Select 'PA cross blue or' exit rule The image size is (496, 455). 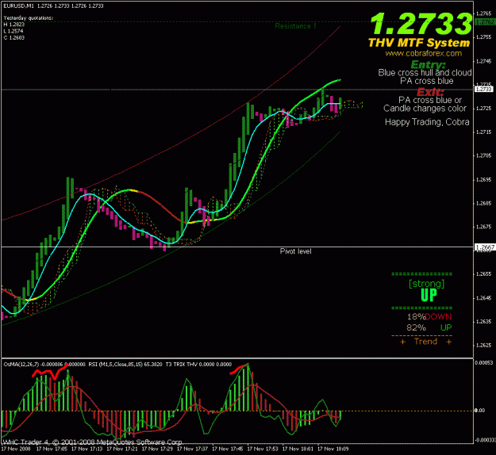pyautogui.click(x=430, y=100)
